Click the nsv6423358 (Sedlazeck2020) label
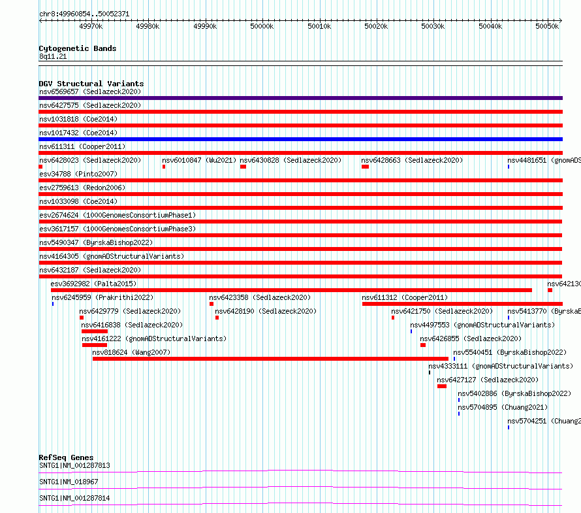The width and height of the screenshot is (581, 513). pyautogui.click(x=260, y=297)
